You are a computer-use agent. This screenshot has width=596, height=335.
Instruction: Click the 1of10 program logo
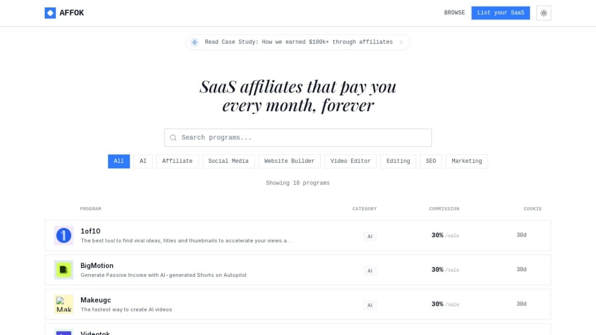pos(64,235)
